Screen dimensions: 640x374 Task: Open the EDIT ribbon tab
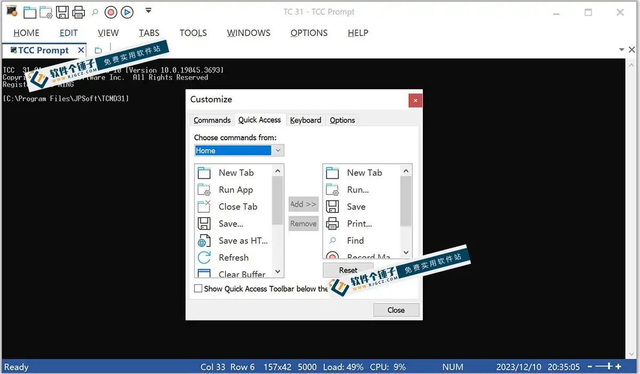tap(69, 33)
